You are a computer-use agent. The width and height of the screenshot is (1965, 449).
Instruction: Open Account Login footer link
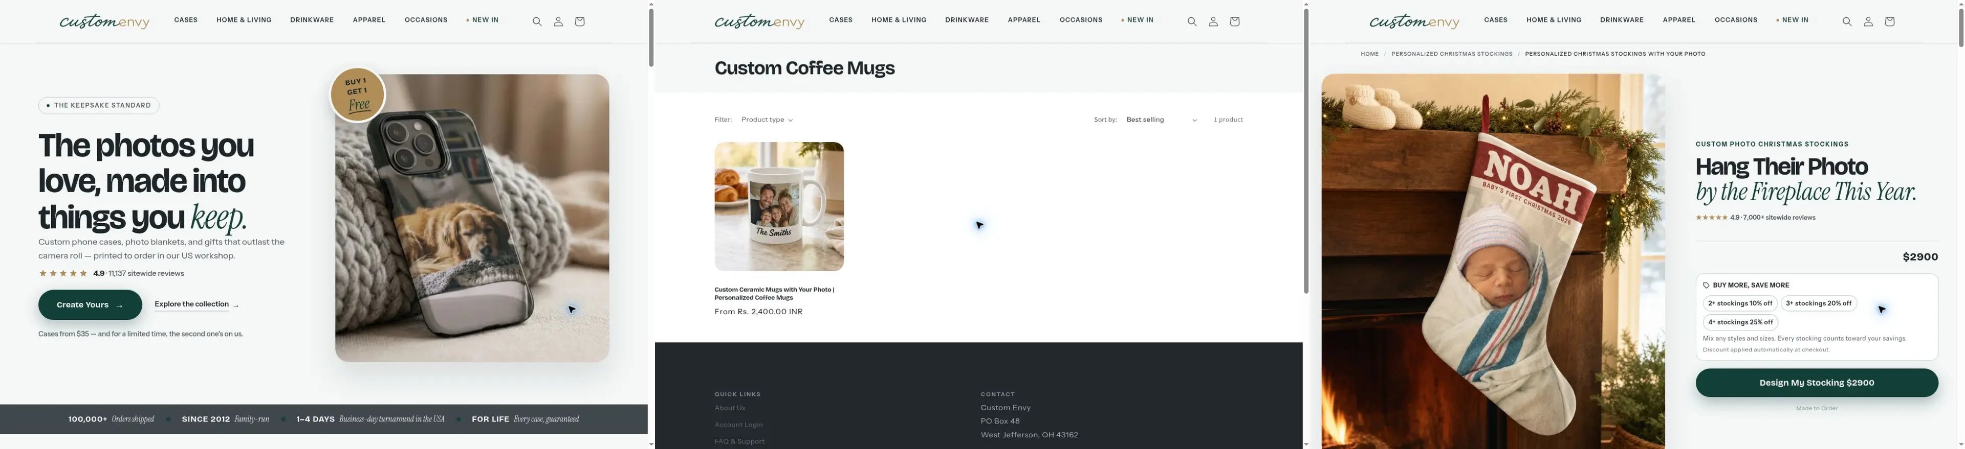[x=739, y=424]
